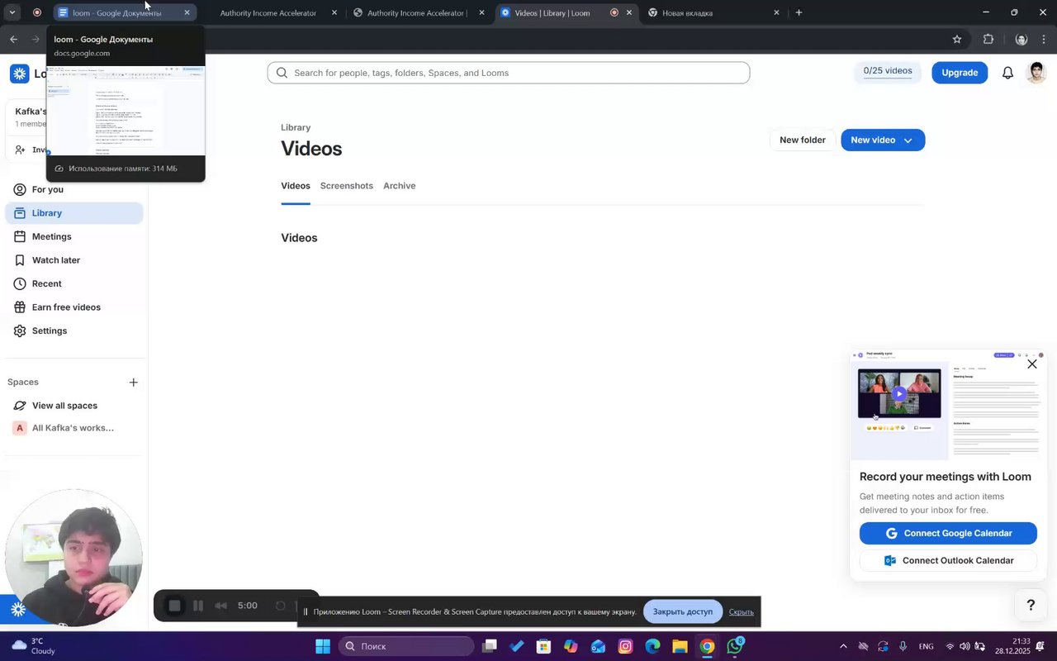Screen dimensions: 1057x661
Task: Open File Explorer from taskbar
Action: [680, 646]
